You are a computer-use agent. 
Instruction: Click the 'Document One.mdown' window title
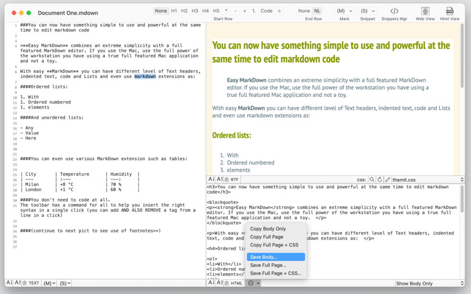tap(68, 13)
